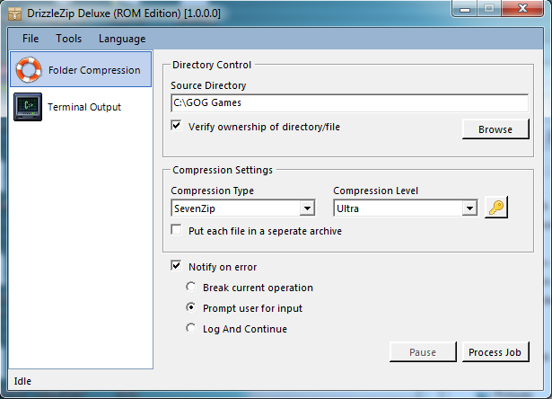Click the Source Directory label

(x=208, y=85)
